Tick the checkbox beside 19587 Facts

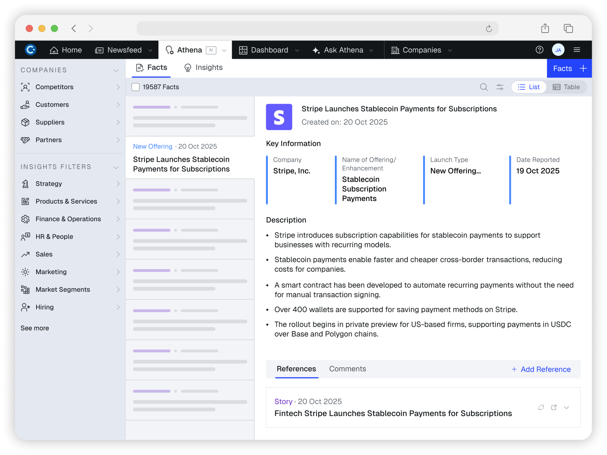(135, 87)
